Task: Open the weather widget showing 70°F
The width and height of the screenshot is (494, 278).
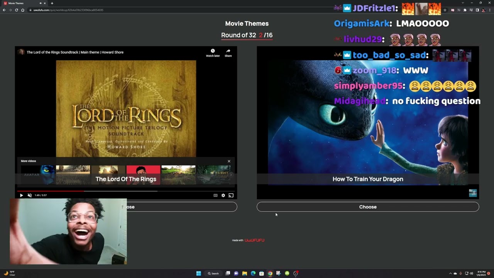Action: tap(9, 273)
